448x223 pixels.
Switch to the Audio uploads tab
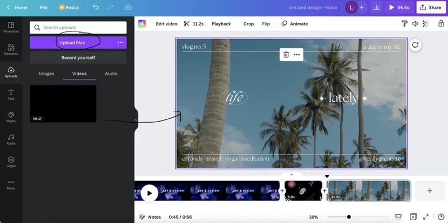(111, 73)
